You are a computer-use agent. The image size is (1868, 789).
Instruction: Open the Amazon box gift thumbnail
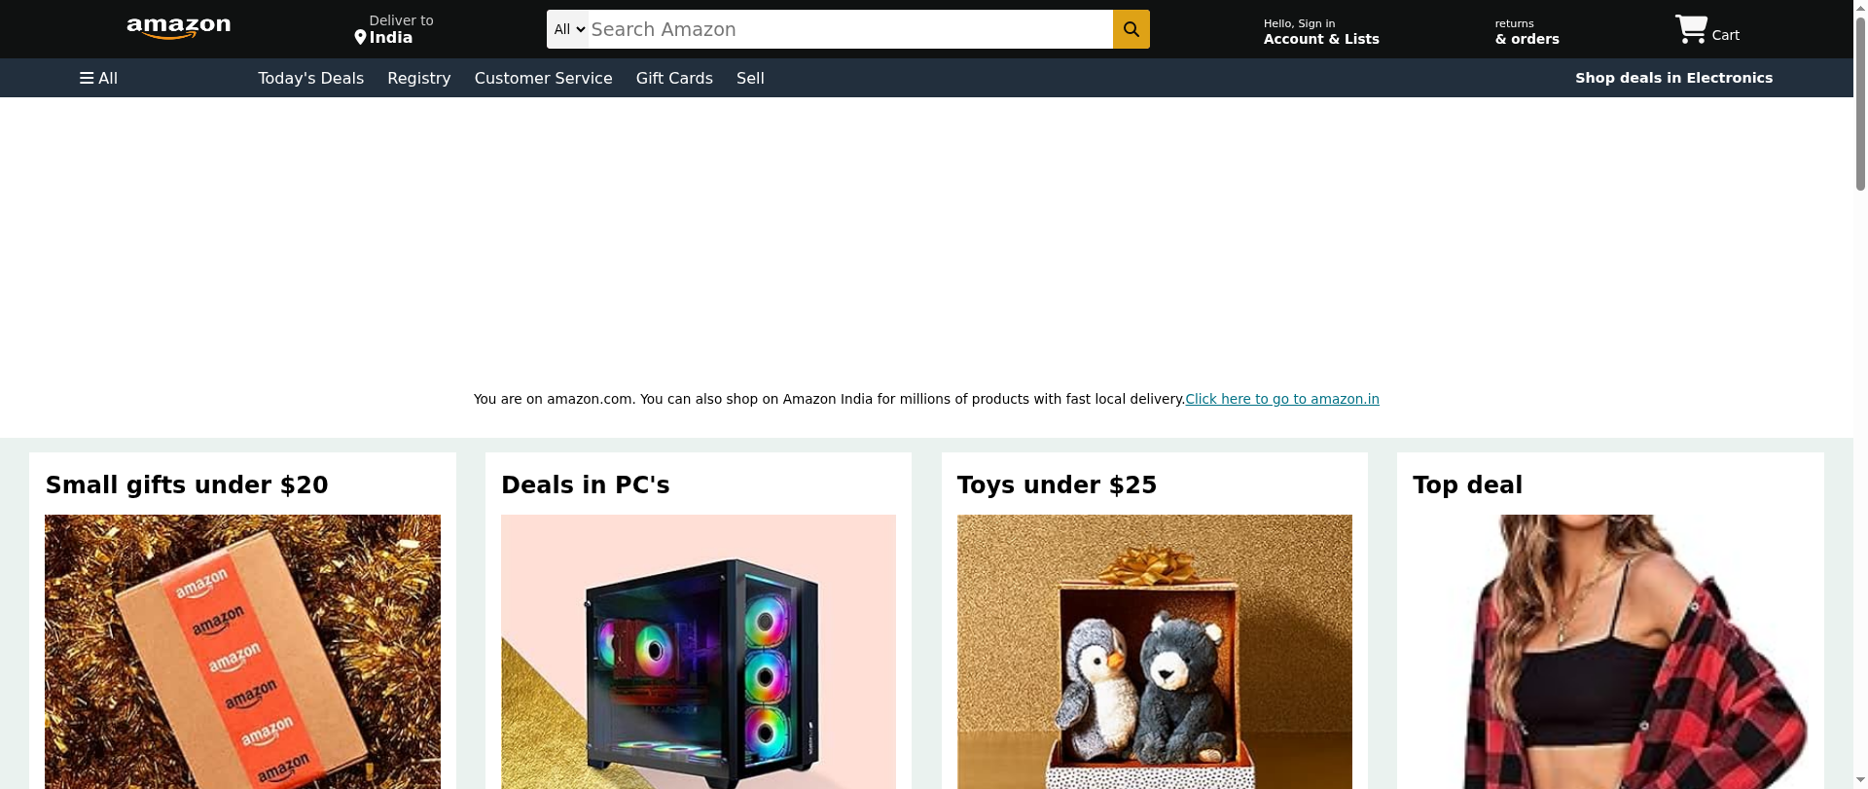(242, 652)
